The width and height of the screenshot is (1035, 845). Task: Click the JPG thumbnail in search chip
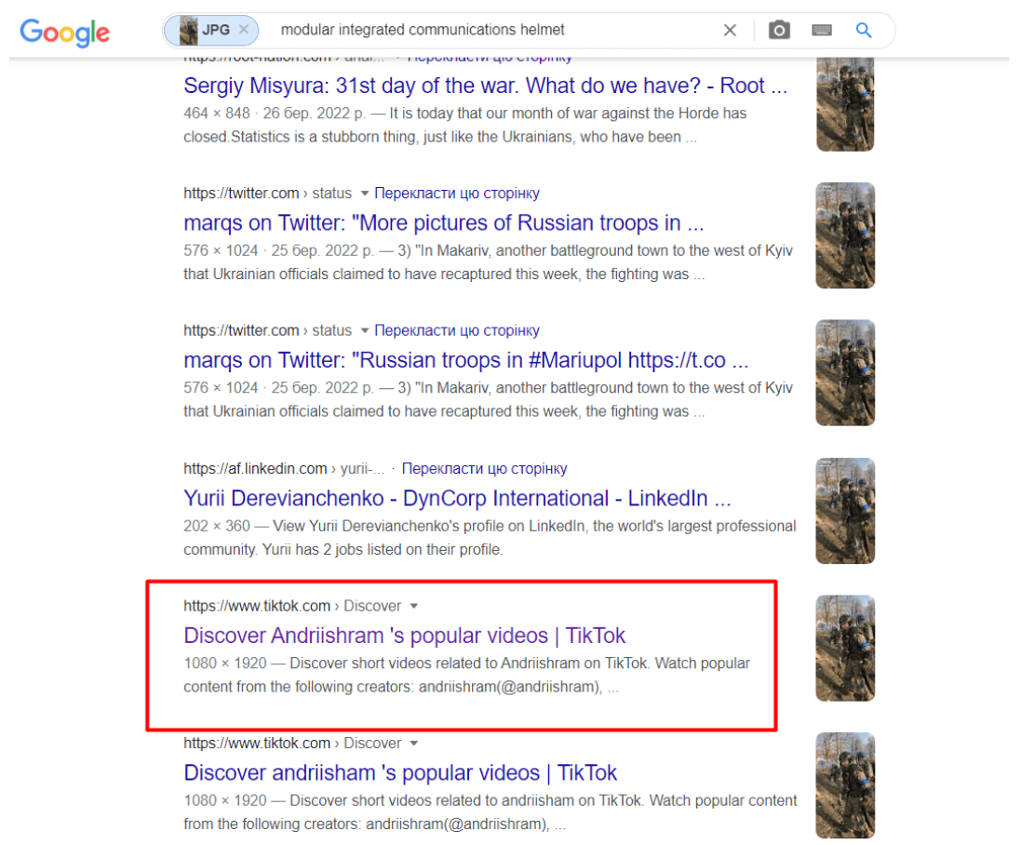click(x=189, y=31)
